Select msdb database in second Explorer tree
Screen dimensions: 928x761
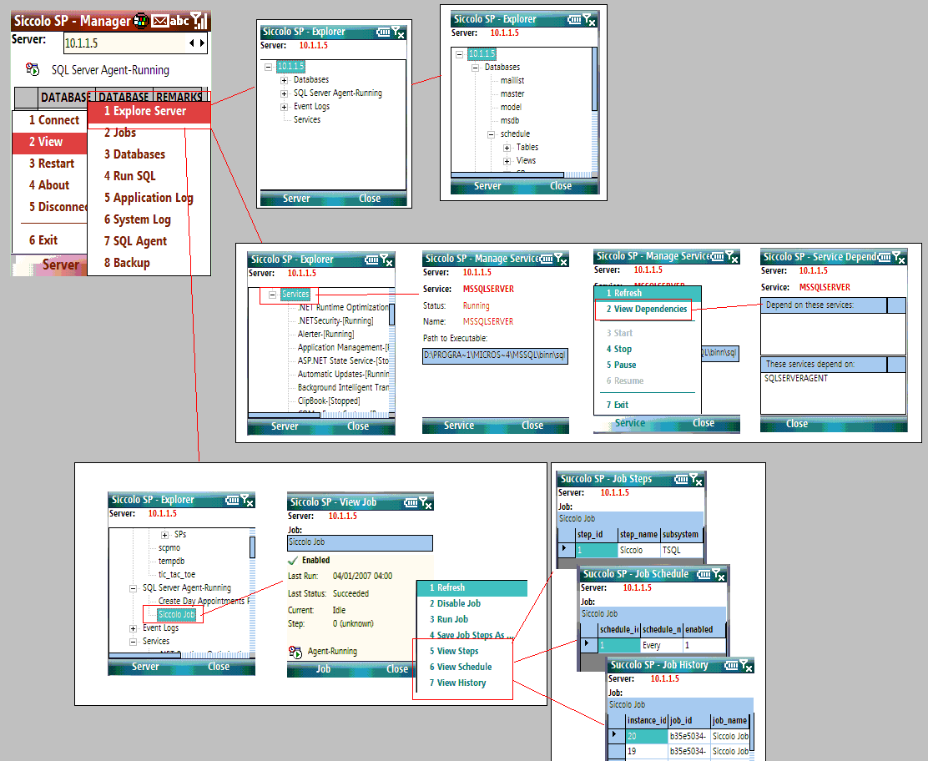(x=510, y=120)
